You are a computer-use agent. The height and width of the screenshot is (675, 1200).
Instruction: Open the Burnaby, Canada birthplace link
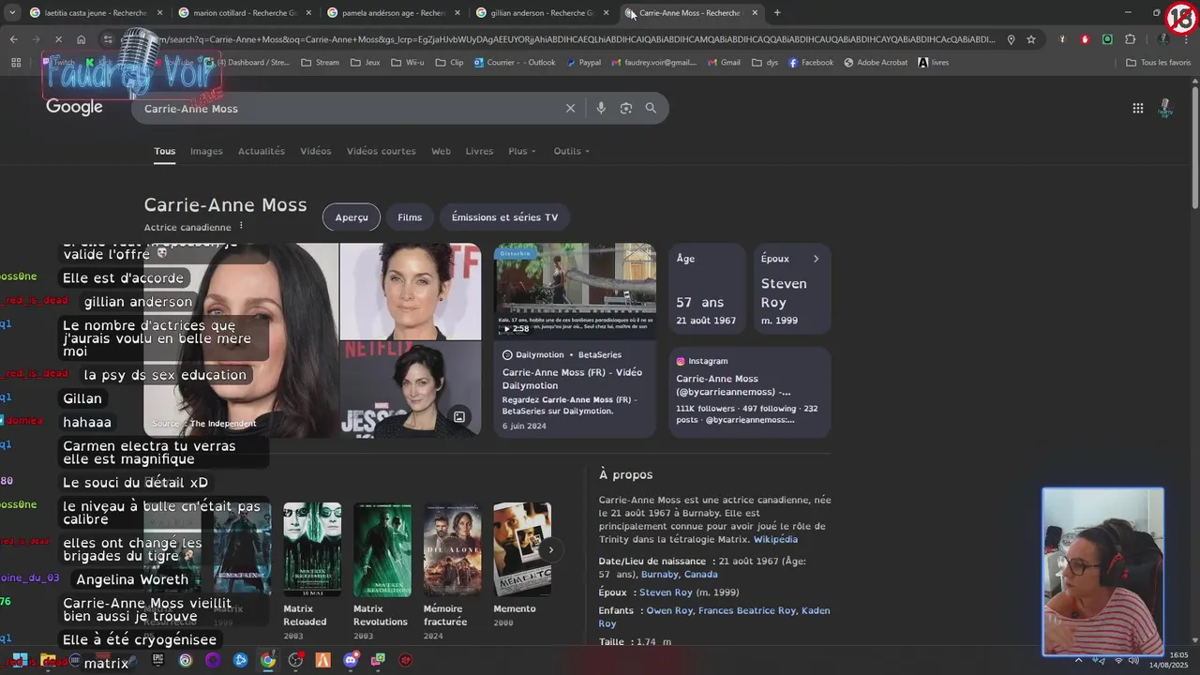click(679, 574)
